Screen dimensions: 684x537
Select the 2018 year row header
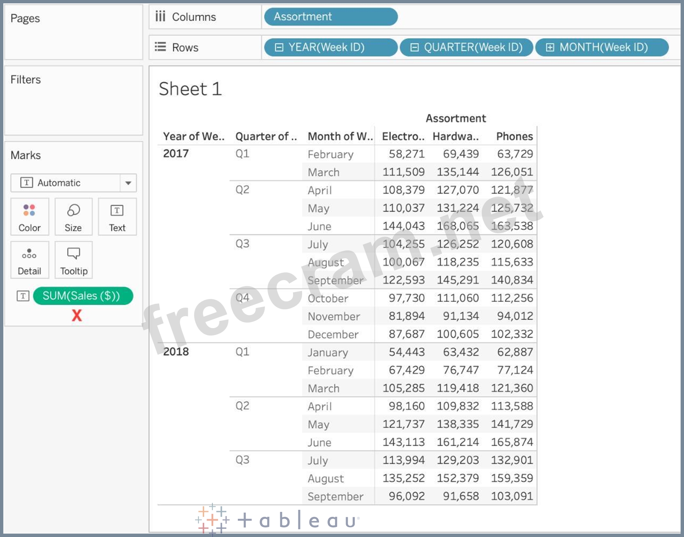tap(176, 352)
